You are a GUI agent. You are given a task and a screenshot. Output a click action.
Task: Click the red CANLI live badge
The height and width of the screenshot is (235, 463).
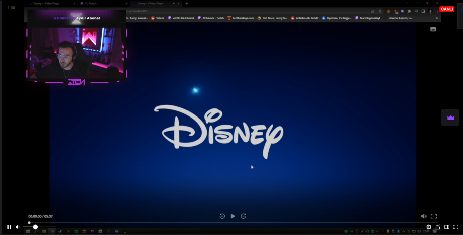coord(447,9)
